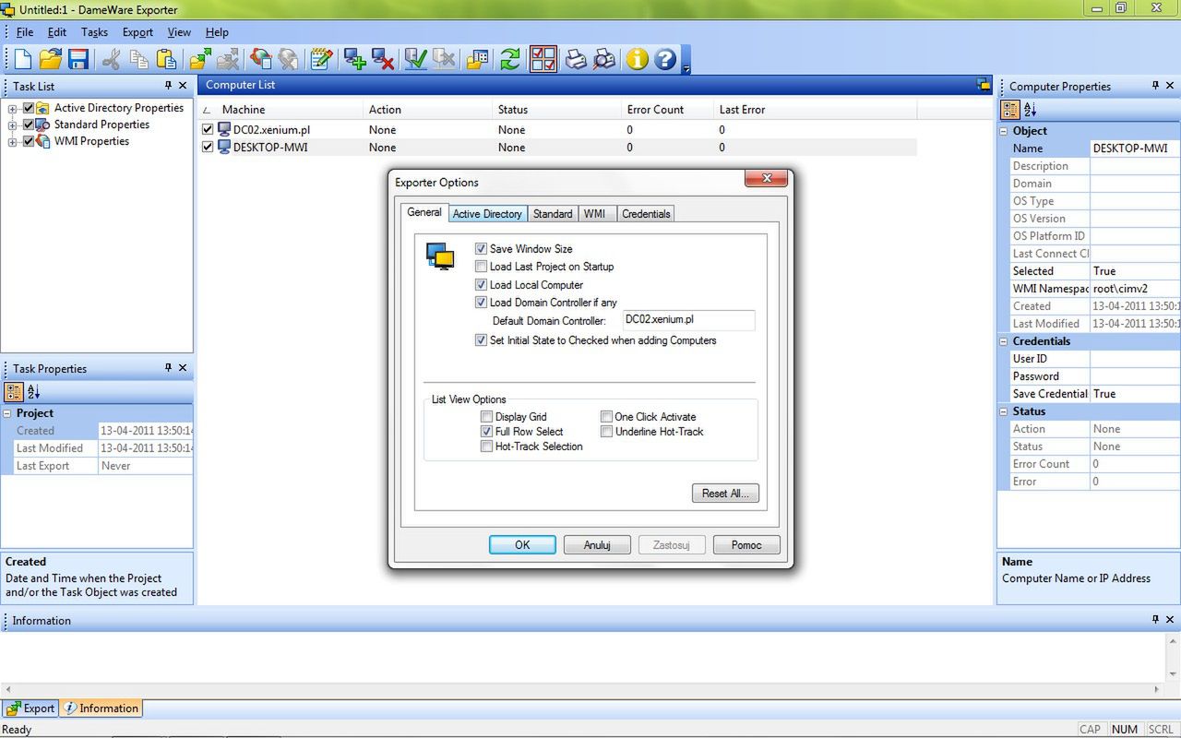Click the Export folder with green arrow icon
This screenshot has width=1181, height=738.
[200, 59]
